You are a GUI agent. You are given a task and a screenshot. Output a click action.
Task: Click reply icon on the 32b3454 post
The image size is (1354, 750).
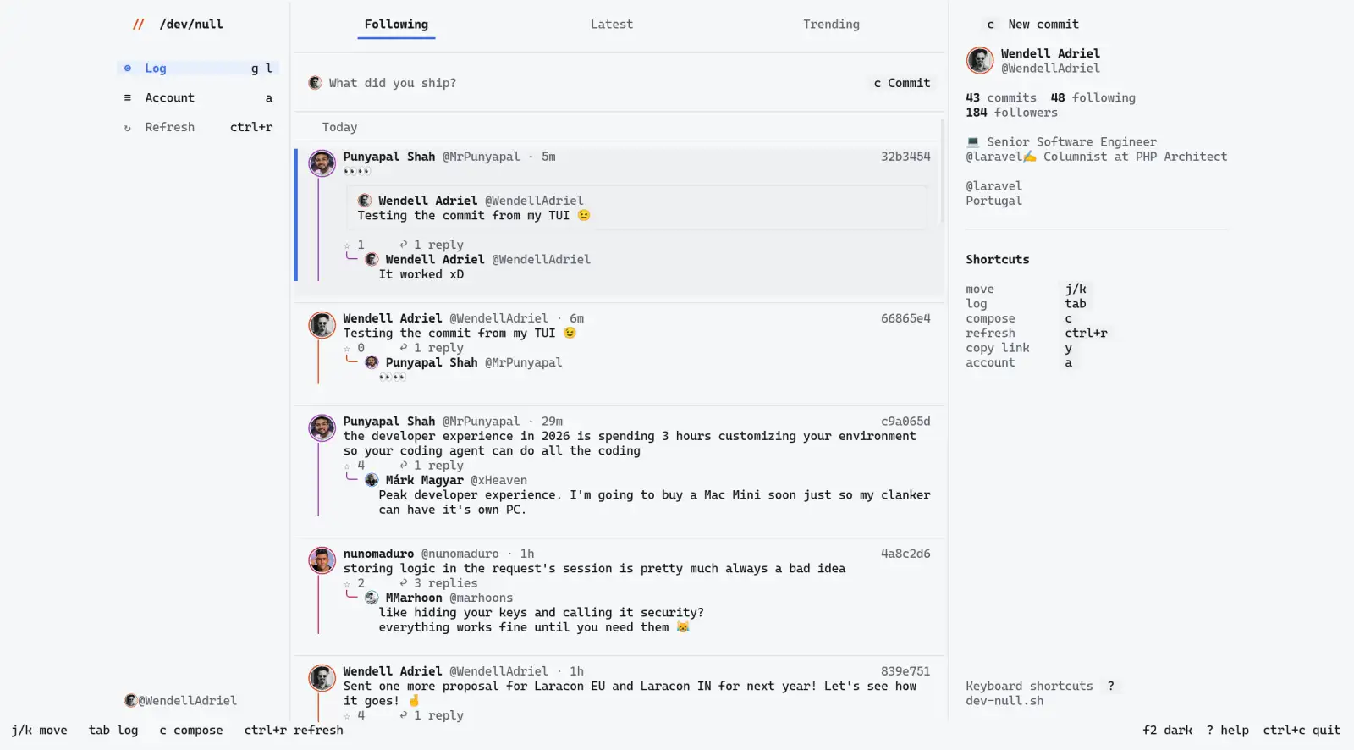(404, 245)
